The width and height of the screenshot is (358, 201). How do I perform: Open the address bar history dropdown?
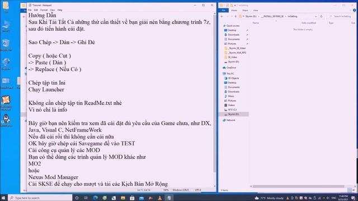(315, 16)
